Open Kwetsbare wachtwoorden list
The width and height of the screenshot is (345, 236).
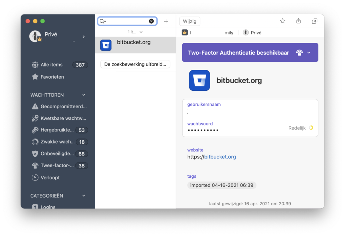tap(59, 118)
